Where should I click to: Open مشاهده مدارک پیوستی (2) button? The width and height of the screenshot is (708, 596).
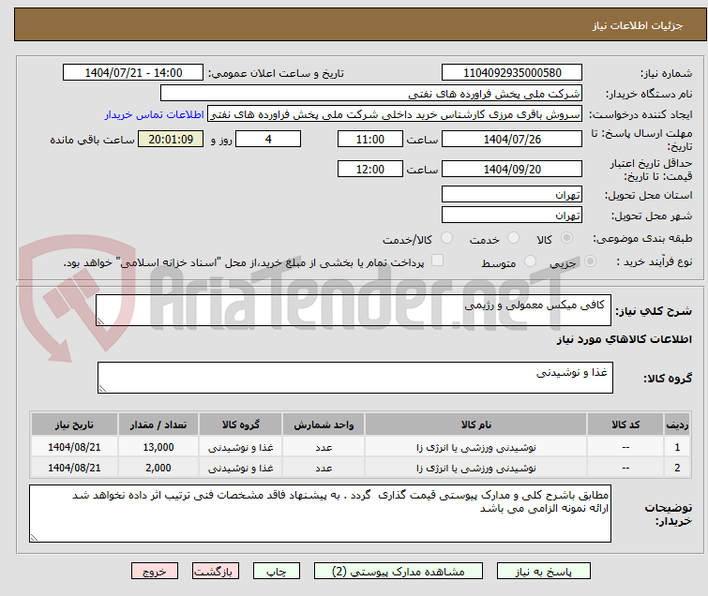click(x=399, y=572)
